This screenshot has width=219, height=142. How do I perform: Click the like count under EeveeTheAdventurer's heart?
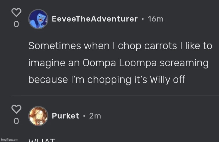pos(16,24)
